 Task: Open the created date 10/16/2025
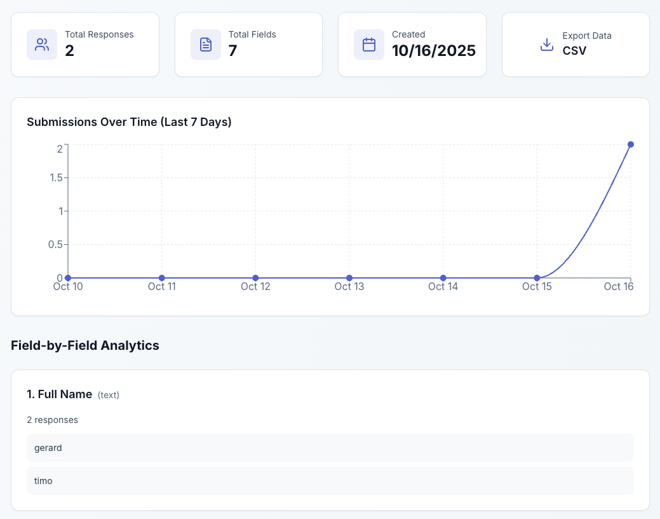point(434,50)
